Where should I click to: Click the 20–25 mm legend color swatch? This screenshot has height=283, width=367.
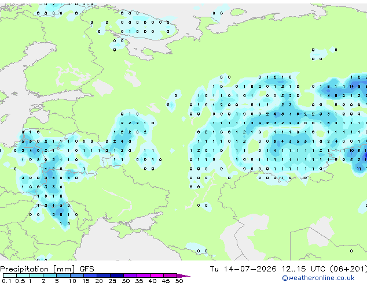(104, 275)
